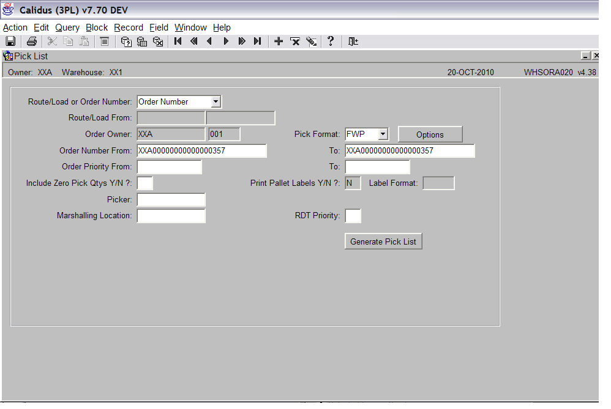Click the Delete Record icon
The height and width of the screenshot is (409, 611).
coord(295,41)
